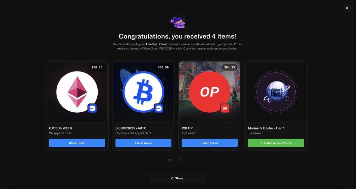Go to next items with right chevron
The image size is (356, 189).
[180, 160]
